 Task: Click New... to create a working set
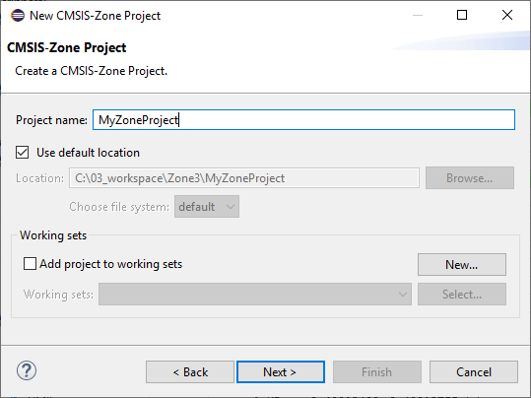[462, 265]
